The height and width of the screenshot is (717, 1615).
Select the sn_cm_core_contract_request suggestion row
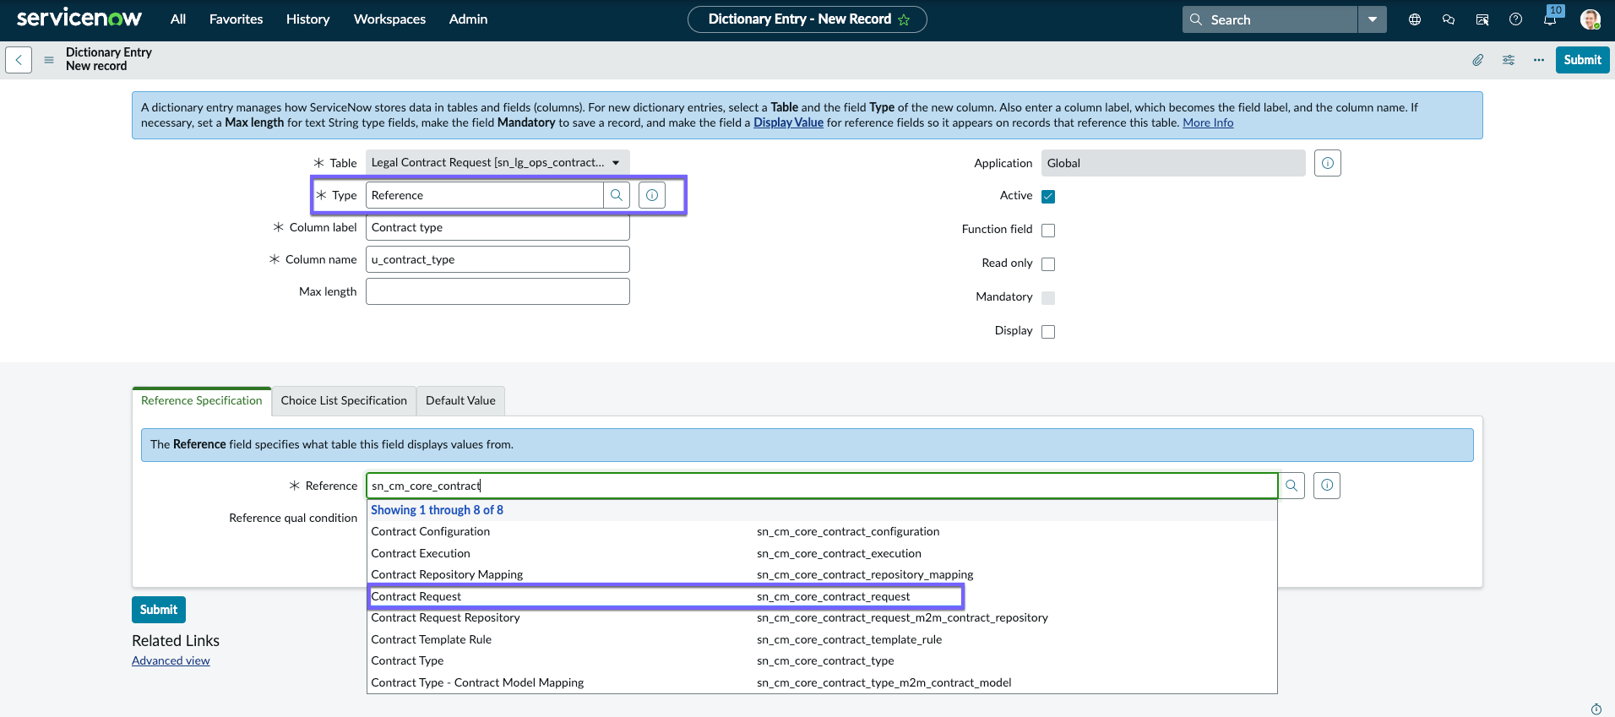click(x=822, y=597)
